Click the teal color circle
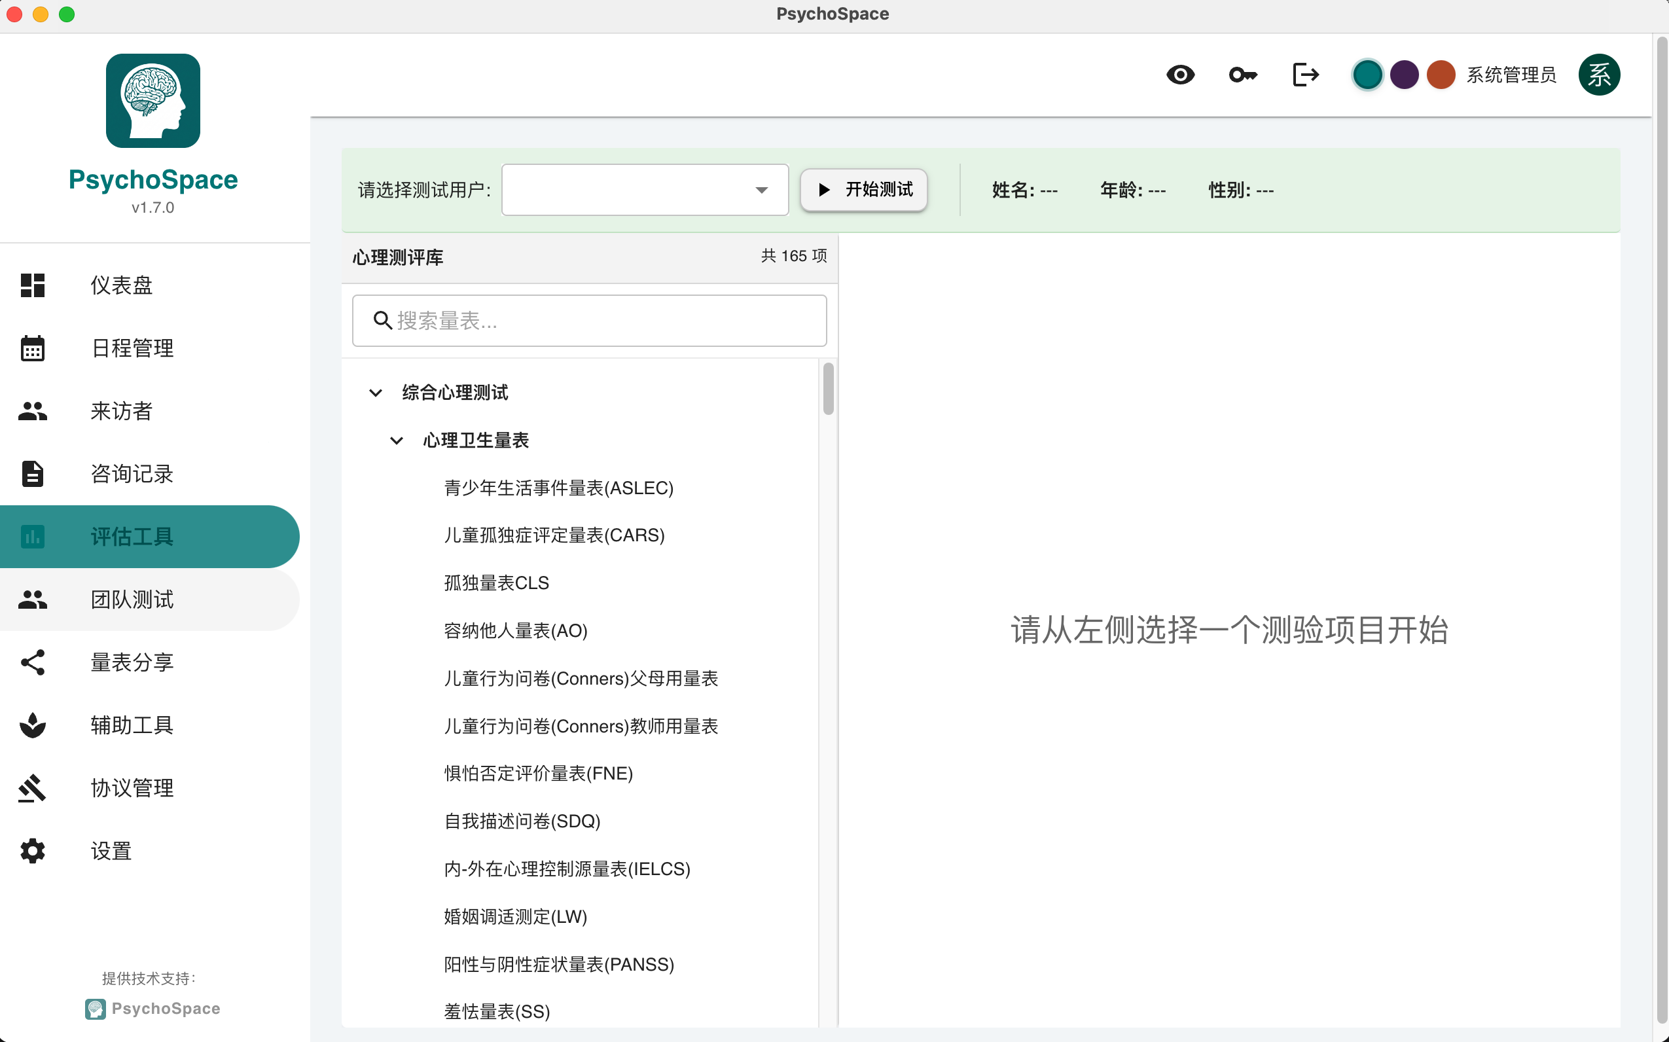Screen dimensions: 1669x1042 click(x=1368, y=75)
